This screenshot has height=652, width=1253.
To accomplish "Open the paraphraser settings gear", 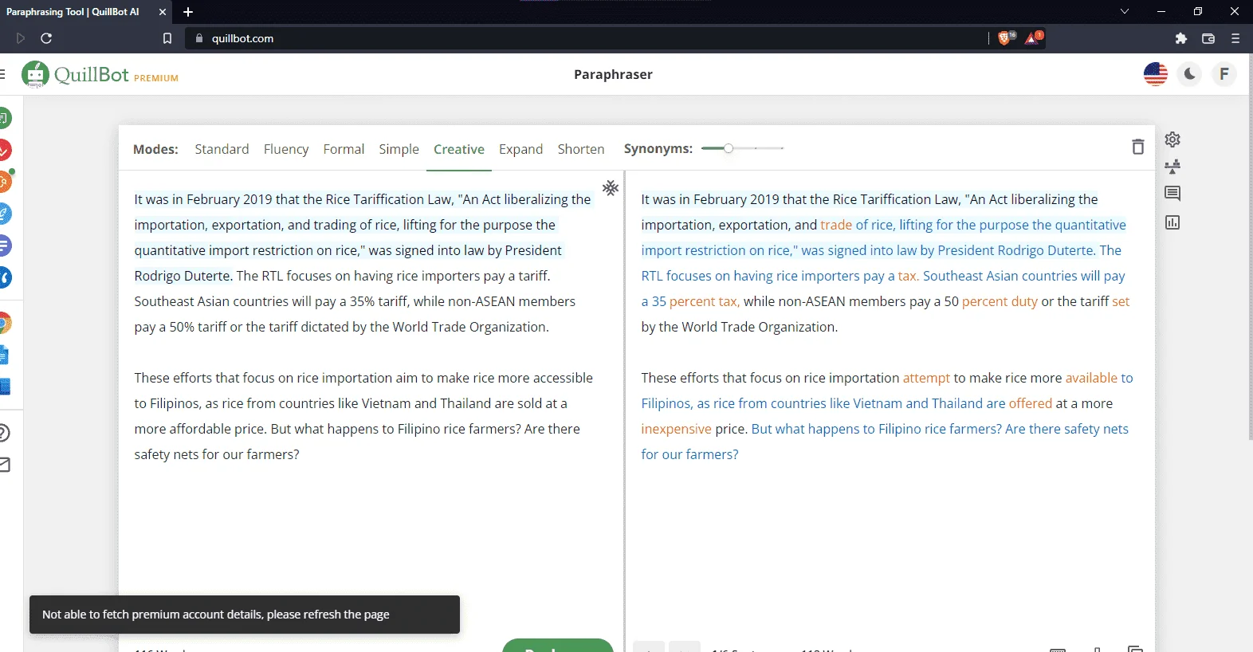I will [1172, 139].
